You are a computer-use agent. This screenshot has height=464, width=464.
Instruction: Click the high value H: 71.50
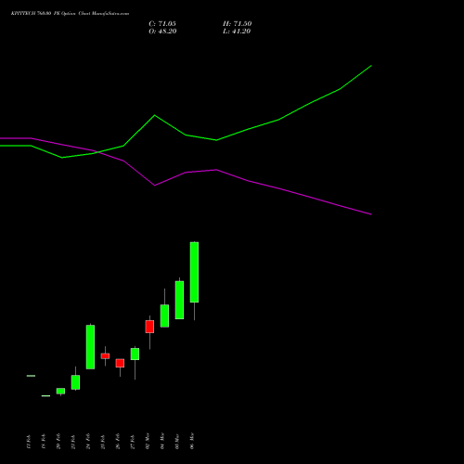(237, 24)
